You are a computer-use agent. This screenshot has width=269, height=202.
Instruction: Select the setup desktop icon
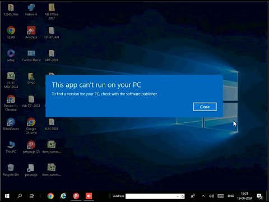[11, 56]
